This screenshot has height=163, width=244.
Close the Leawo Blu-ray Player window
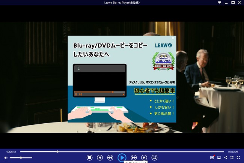tap(240, 3)
